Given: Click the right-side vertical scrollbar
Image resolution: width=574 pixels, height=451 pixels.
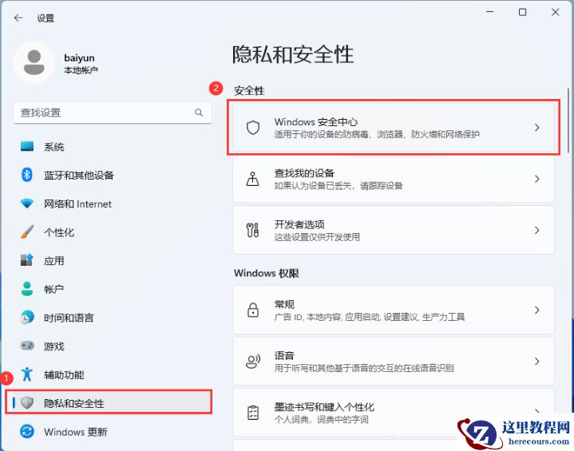Looking at the screenshot, I should click(x=568, y=121).
